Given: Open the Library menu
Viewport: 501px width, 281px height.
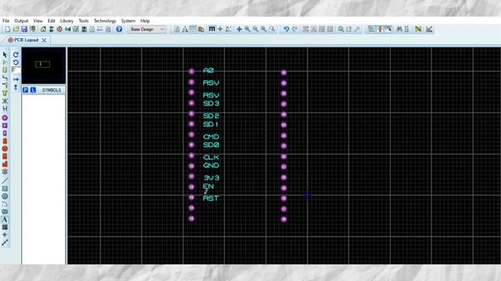Looking at the screenshot, I should pyautogui.click(x=67, y=21).
